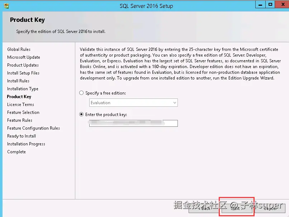Select Feature Configuration Rules step

click(x=34, y=128)
